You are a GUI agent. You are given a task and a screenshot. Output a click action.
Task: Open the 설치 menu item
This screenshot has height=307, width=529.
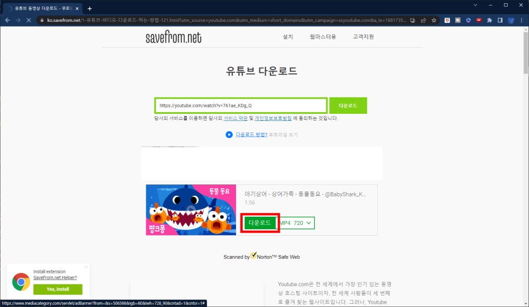288,37
